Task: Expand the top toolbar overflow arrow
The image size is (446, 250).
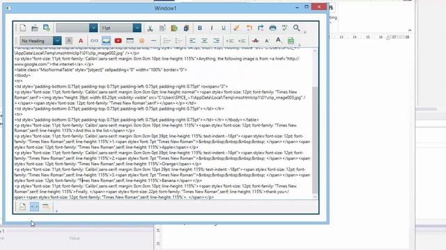Action: click(x=305, y=32)
